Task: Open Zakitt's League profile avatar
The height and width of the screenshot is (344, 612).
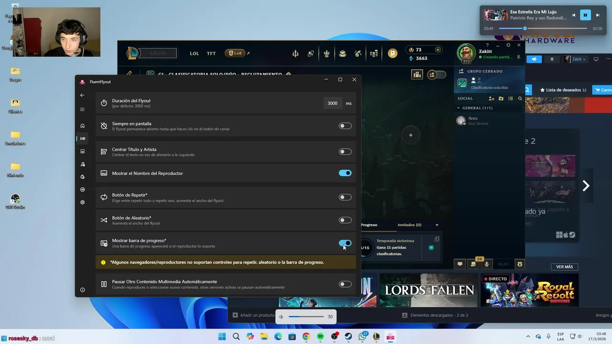Action: click(x=466, y=53)
